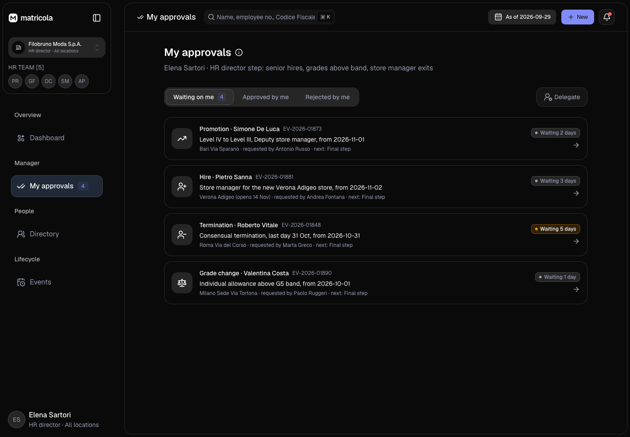Image resolution: width=630 pixels, height=437 pixels.
Task: Select SM avatar in HR team
Action: pos(65,81)
